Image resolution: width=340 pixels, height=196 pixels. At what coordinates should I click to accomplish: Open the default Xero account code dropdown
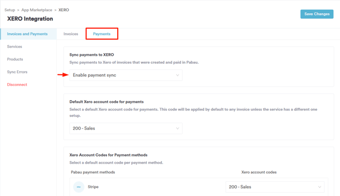coord(126,129)
